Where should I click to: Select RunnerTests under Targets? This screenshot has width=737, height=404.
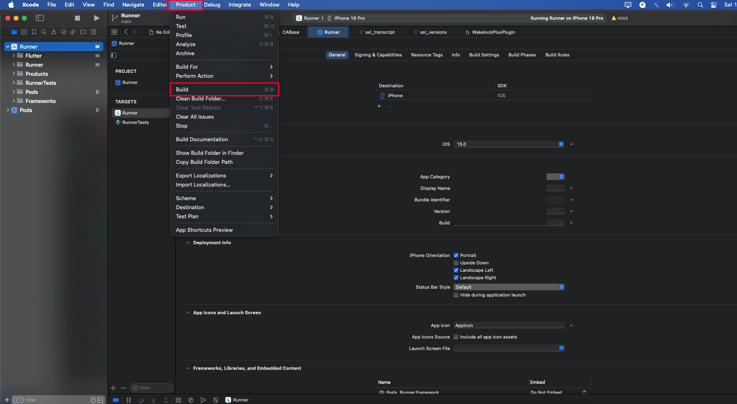135,122
